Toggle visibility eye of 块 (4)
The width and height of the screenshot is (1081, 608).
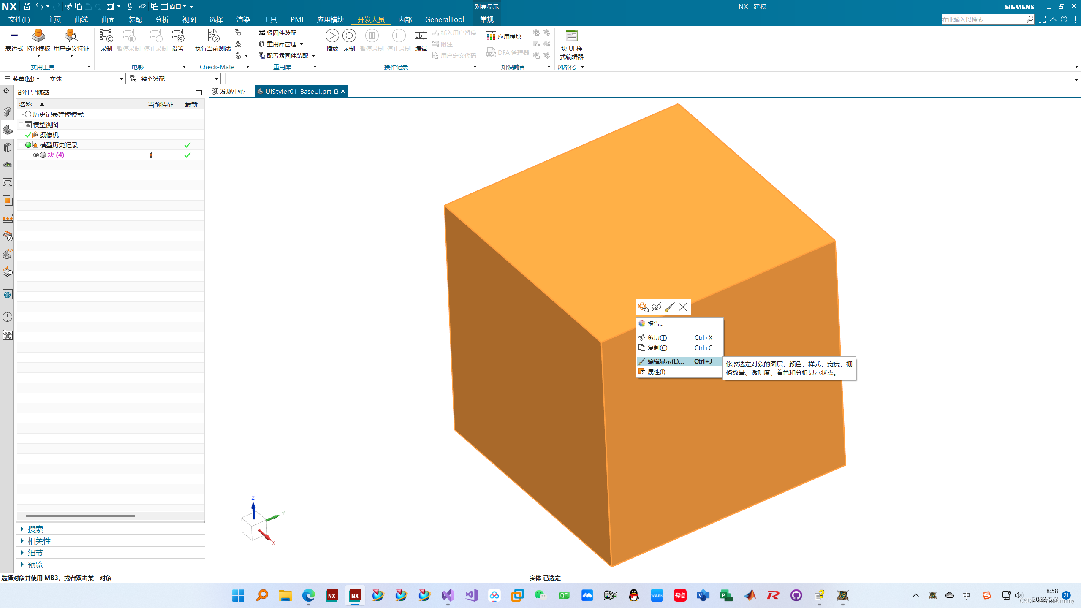point(36,155)
